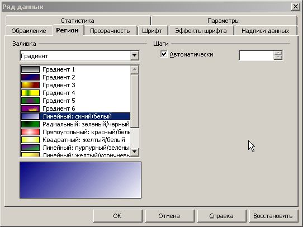Confirm the dialog with OK
Image resolution: width=303 pixels, height=227 pixels.
coord(117,216)
